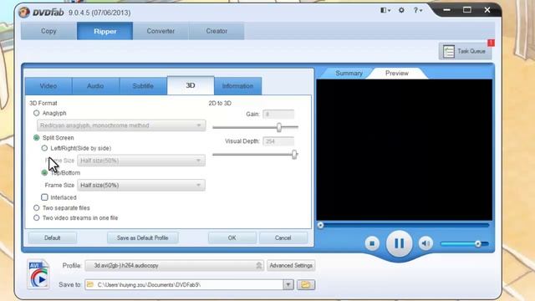Open Left/Right Frame Size dropdown
Screen dimensions: 535x301
pyautogui.click(x=141, y=161)
